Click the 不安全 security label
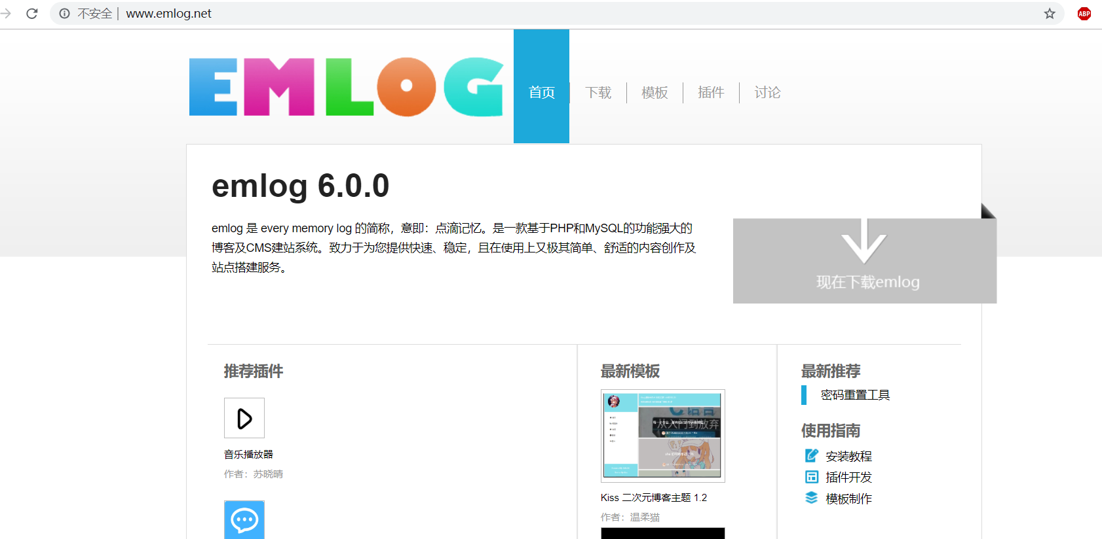This screenshot has height=539, width=1102. click(95, 14)
